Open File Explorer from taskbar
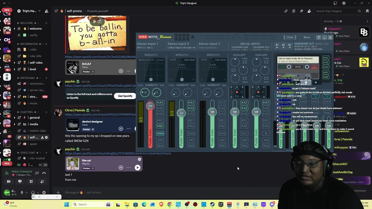The width and height of the screenshot is (372, 209). 127,204
